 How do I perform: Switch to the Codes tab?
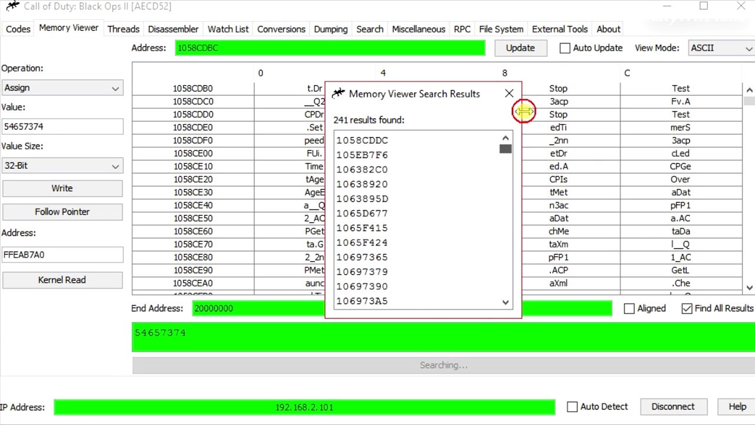coord(18,29)
